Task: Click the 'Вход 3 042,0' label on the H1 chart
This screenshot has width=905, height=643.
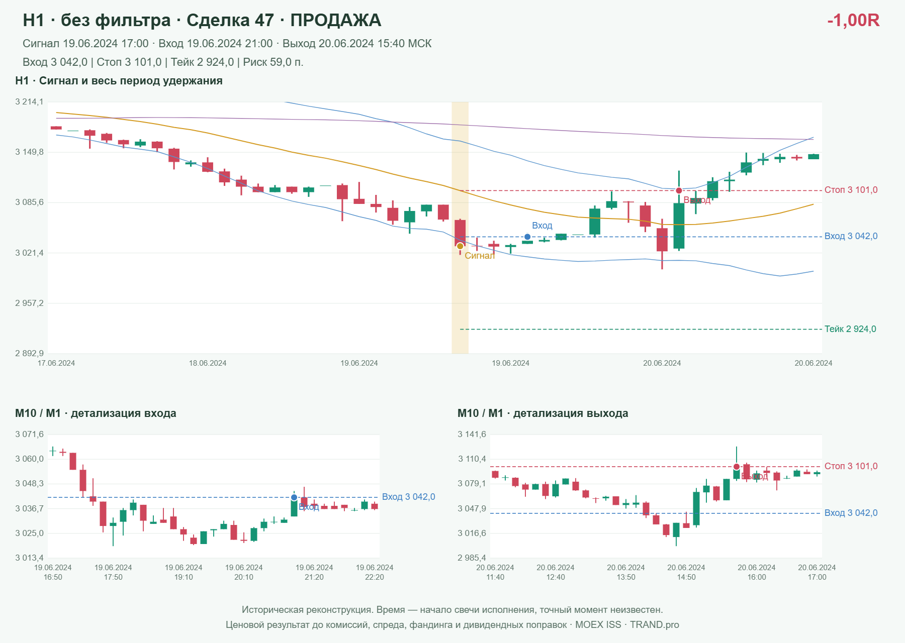Action: click(851, 236)
